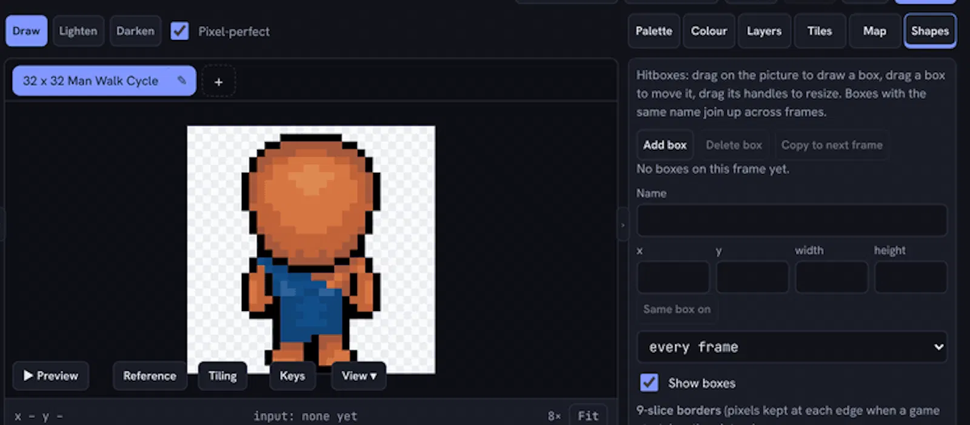The height and width of the screenshot is (425, 970).
Task: Focus the hitbox Name input field
Action: pos(792,220)
